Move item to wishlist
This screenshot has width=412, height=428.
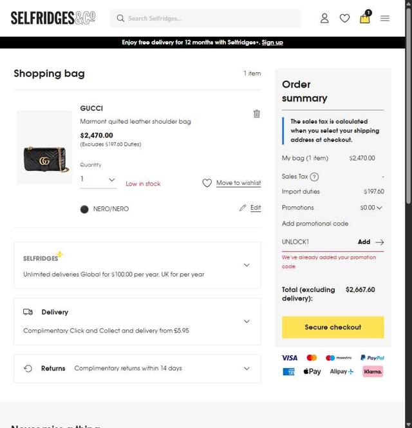click(x=232, y=183)
